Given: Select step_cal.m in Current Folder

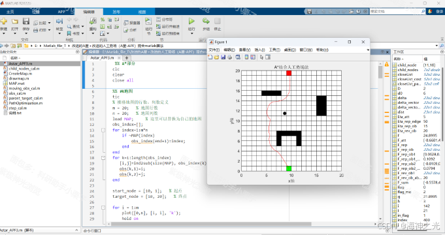Looking at the screenshot, I should (18, 108).
